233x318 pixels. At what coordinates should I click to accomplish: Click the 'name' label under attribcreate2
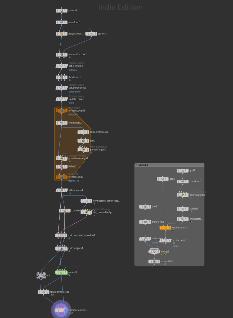[175, 246]
